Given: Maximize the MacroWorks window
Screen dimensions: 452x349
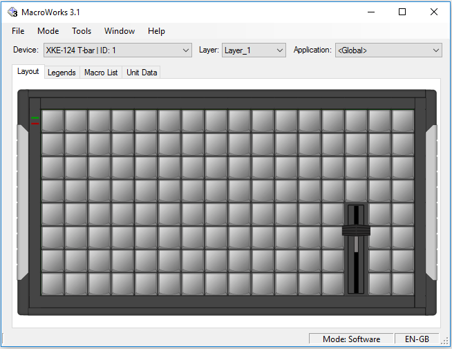Looking at the screenshot, I should 402,12.
